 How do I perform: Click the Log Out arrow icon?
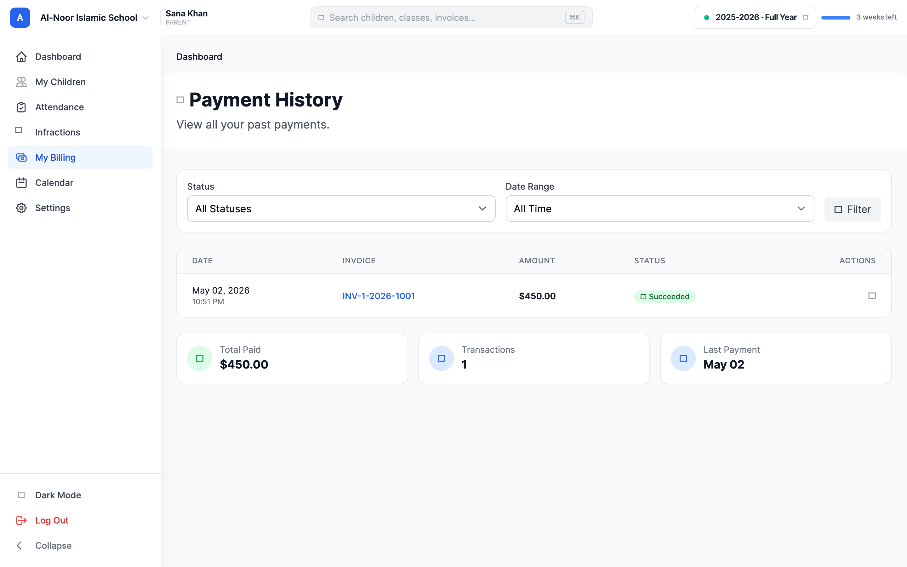(21, 520)
